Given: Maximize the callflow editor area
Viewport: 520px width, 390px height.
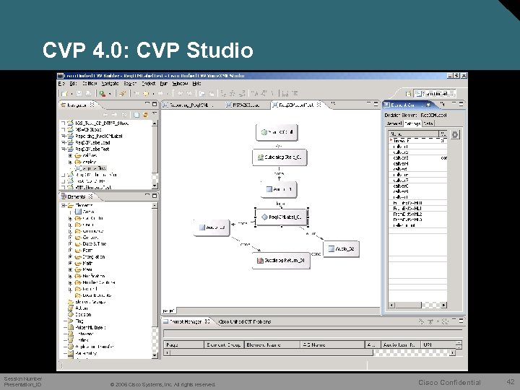Looking at the screenshot, I should (376, 104).
